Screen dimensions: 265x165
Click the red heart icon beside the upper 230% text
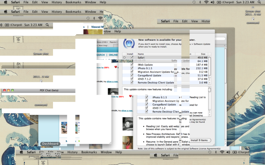(116, 67)
